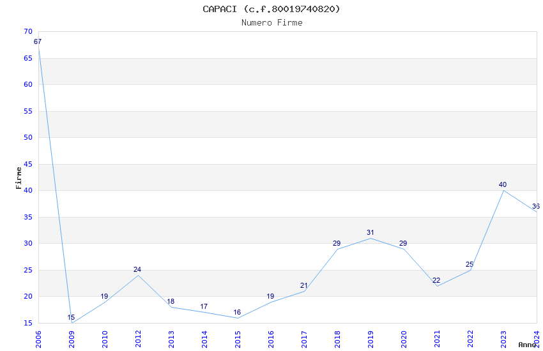Select year 2020 on the x-axis
This screenshot has height=351, width=543.
[x=404, y=339]
